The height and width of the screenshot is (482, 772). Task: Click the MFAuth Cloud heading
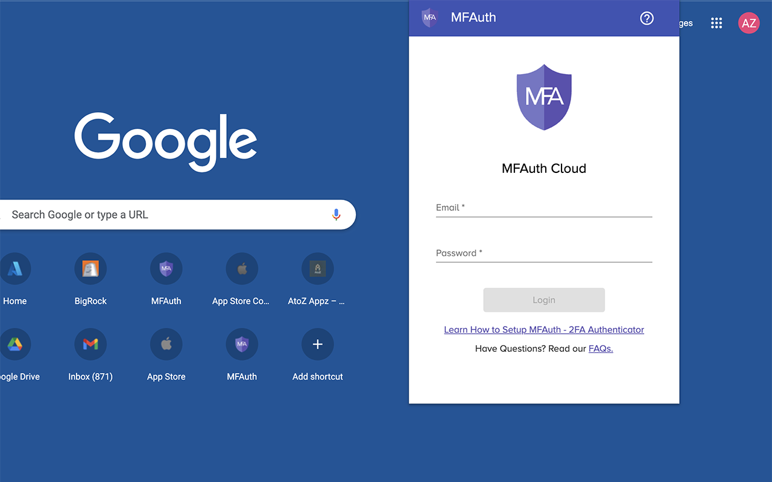coord(544,169)
